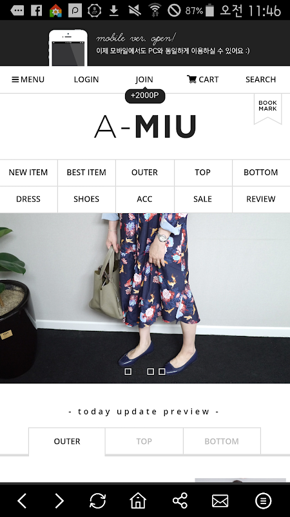
Task: Open the hamburger MENU
Action: pos(28,79)
